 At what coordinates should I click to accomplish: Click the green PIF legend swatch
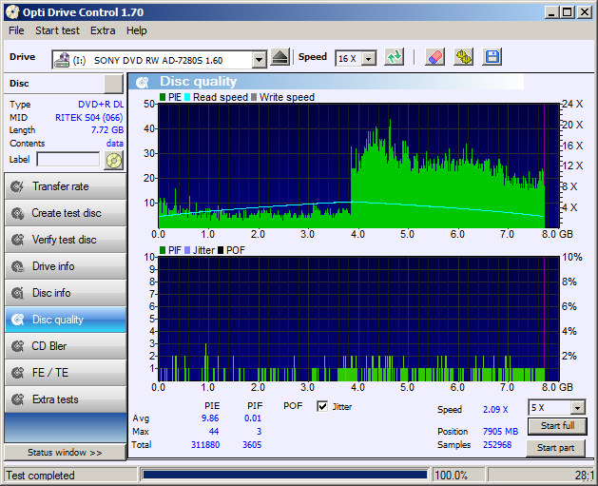click(163, 250)
